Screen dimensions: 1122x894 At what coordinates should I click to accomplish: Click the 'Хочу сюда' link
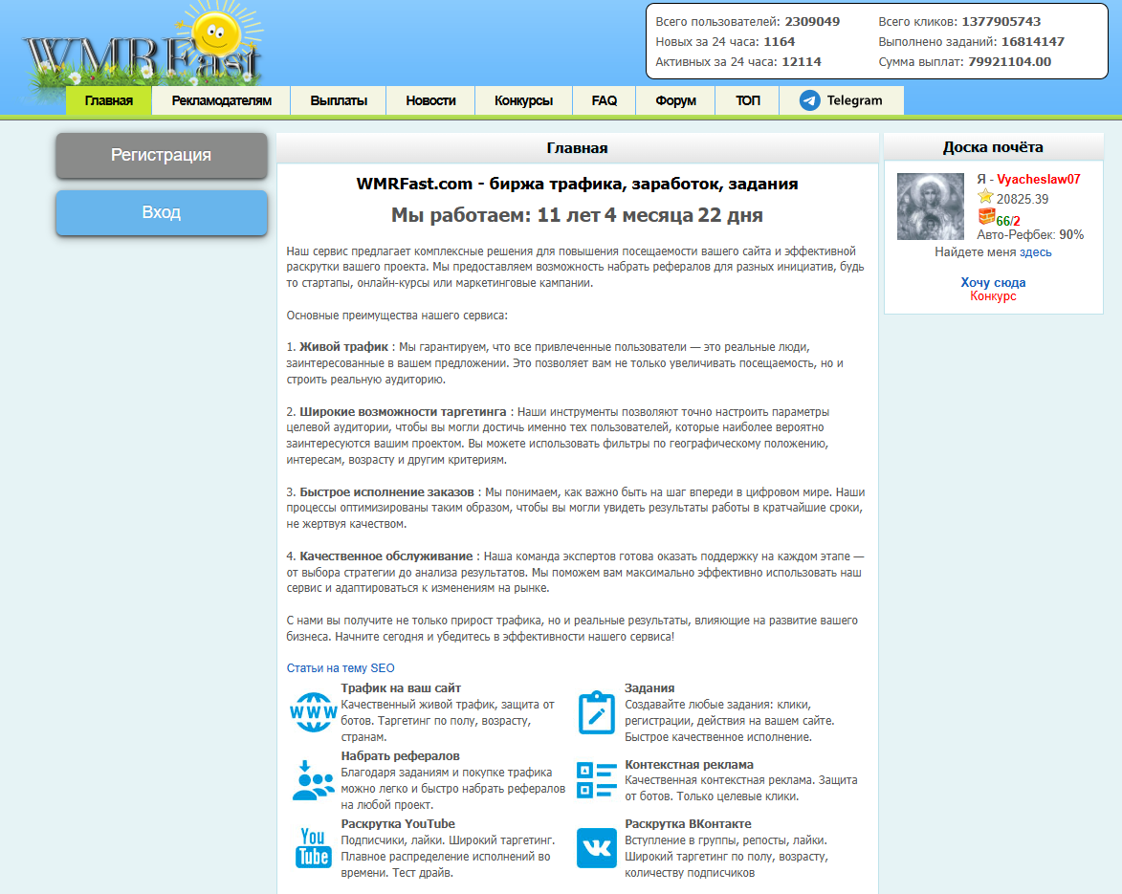[993, 282]
